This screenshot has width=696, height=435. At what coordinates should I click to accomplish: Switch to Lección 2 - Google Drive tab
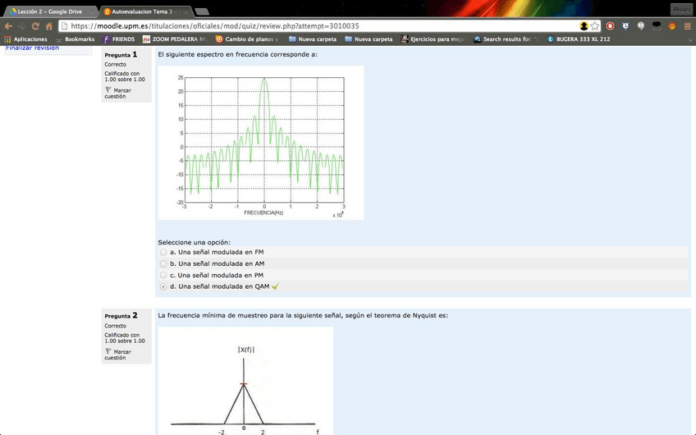49,11
